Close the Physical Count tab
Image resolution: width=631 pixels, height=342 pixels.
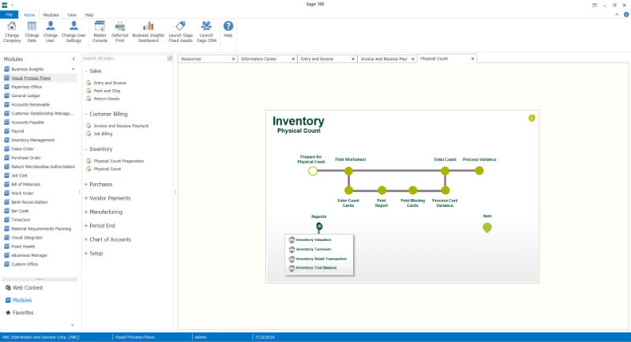coord(472,58)
